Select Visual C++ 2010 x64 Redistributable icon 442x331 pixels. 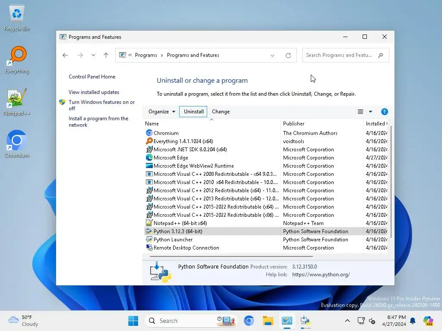[x=149, y=182]
